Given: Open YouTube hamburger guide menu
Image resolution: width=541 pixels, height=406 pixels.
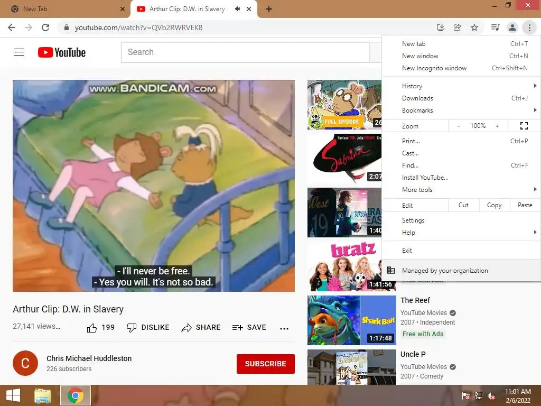Looking at the screenshot, I should pyautogui.click(x=19, y=52).
